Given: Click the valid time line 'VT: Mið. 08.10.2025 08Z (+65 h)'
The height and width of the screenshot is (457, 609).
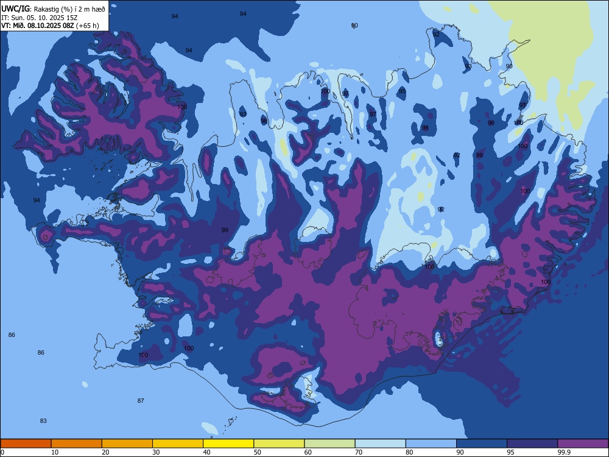Looking at the screenshot, I should (x=50, y=26).
